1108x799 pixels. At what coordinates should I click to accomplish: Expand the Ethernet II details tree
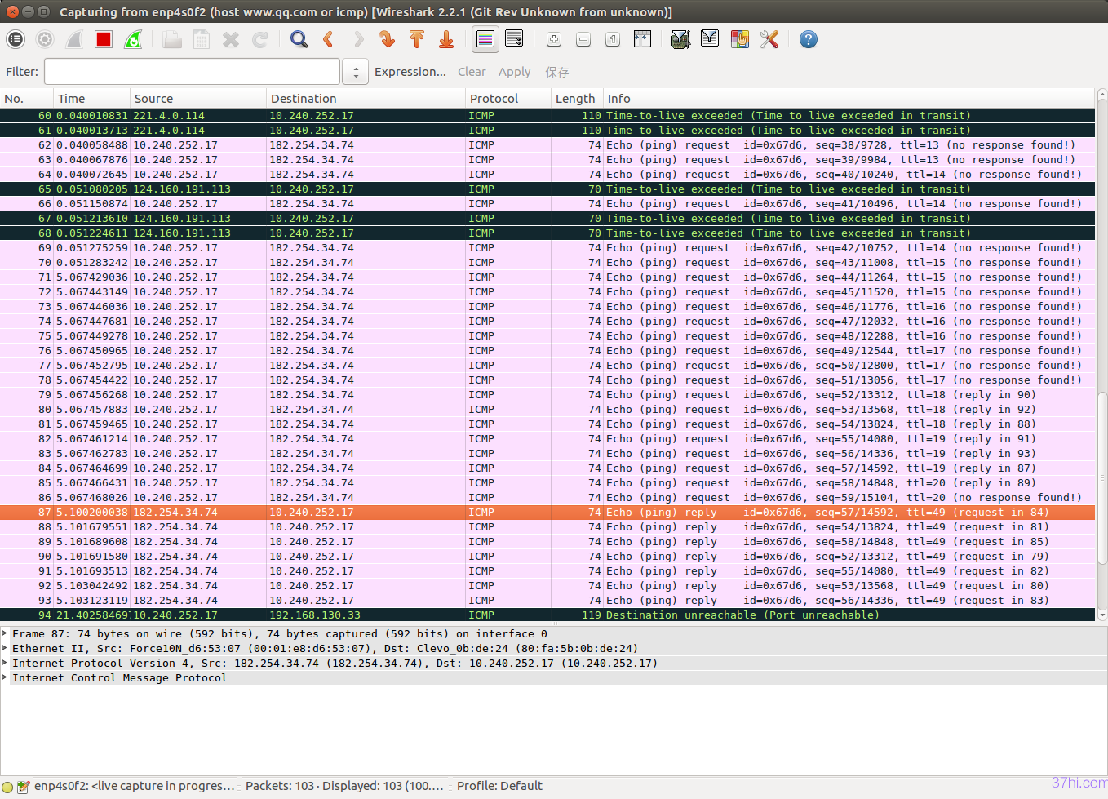5,648
